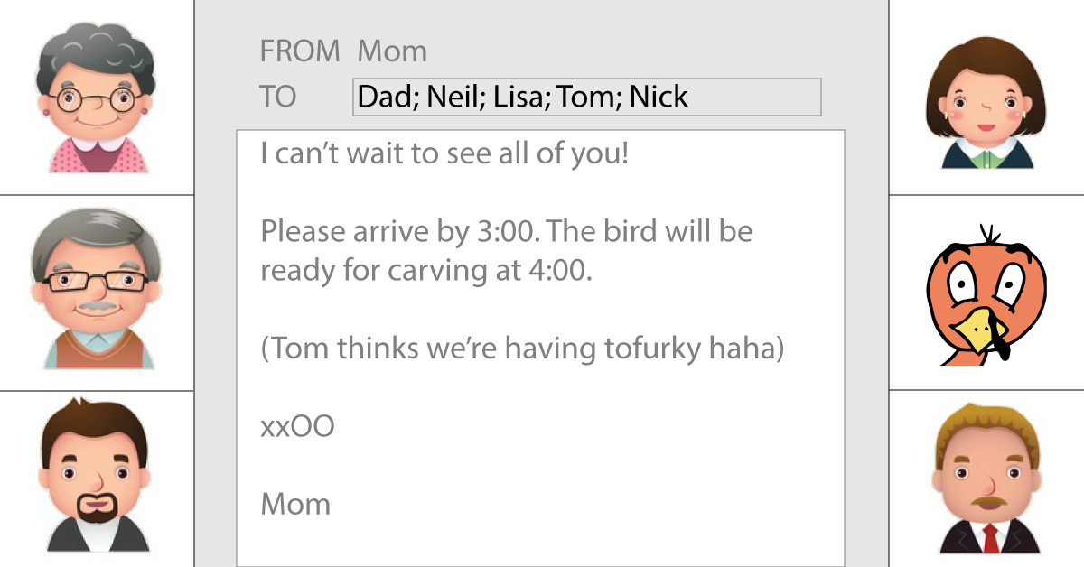Click the sender name Mom
This screenshot has height=567, width=1084.
point(392,51)
